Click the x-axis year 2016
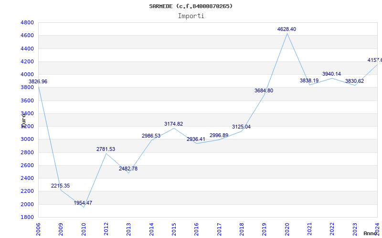382x238 pixels. click(197, 229)
